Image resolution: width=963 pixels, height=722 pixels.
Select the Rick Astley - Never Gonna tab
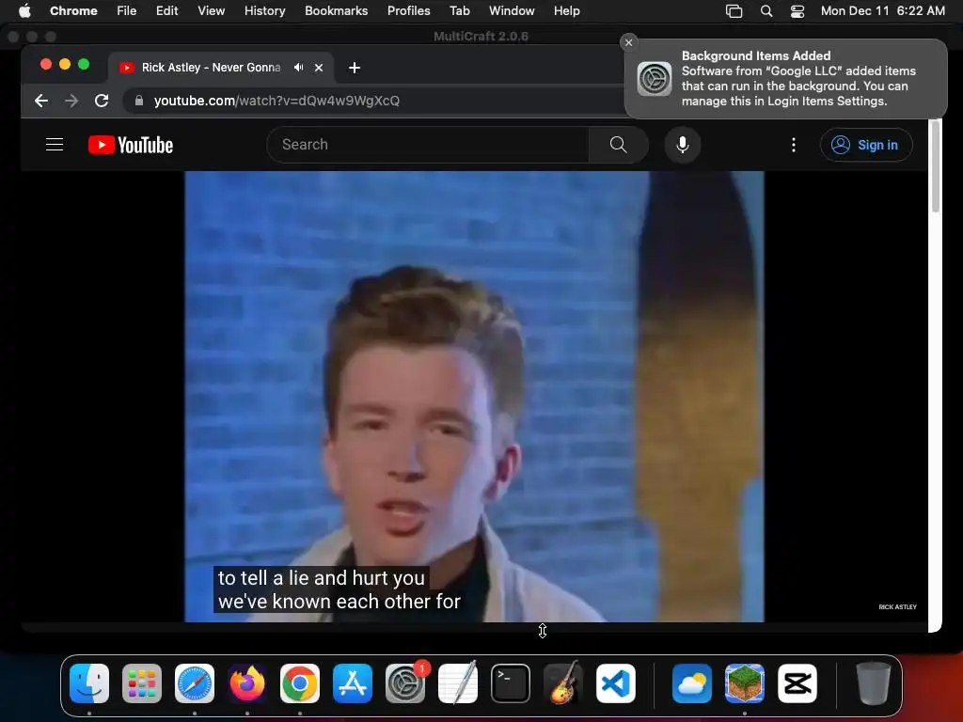click(x=211, y=68)
